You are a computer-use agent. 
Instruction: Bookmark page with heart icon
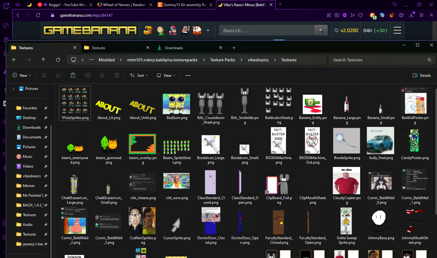coord(360,15)
